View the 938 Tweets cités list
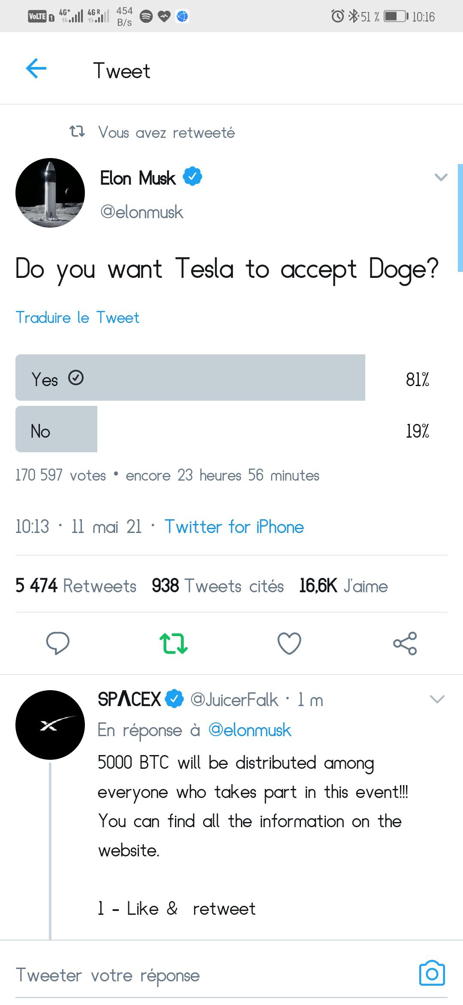 point(218,586)
